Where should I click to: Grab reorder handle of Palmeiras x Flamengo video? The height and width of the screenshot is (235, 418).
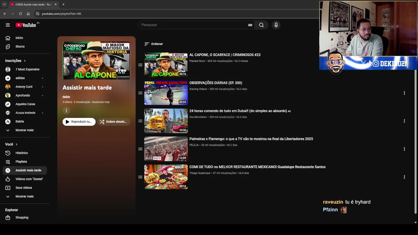pyautogui.click(x=140, y=149)
